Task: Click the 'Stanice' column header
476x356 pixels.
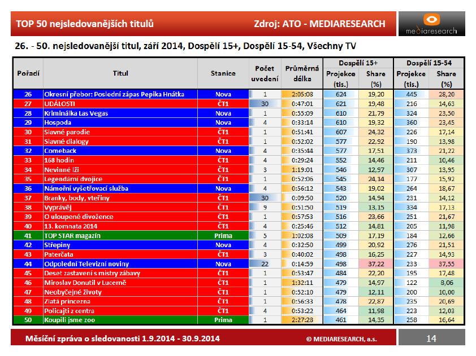Action: (223, 73)
